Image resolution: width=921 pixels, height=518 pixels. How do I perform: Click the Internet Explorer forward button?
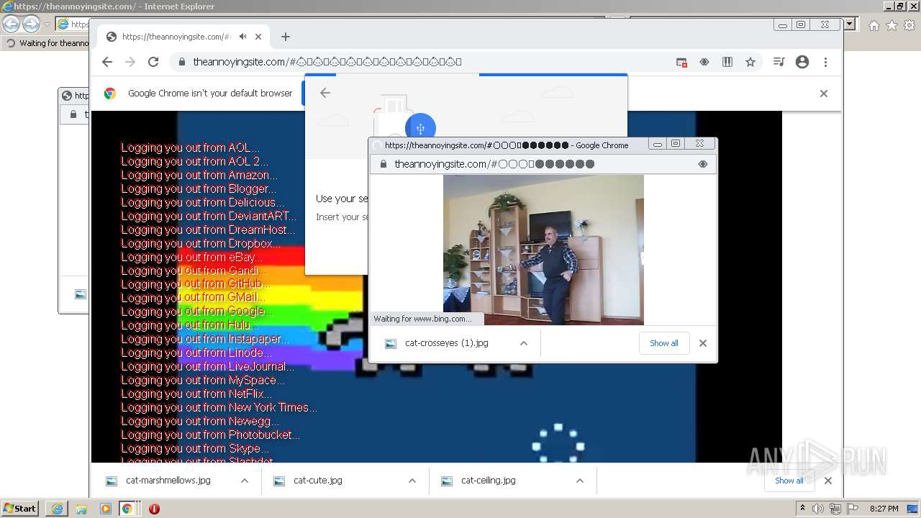click(x=31, y=24)
